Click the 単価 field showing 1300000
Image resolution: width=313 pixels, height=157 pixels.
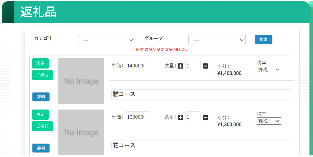tap(138, 117)
